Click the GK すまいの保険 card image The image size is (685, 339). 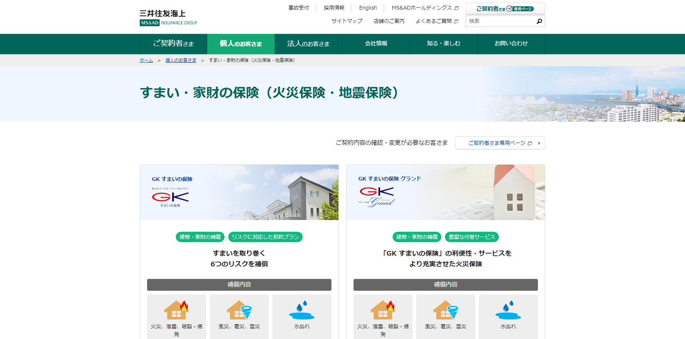point(239,192)
